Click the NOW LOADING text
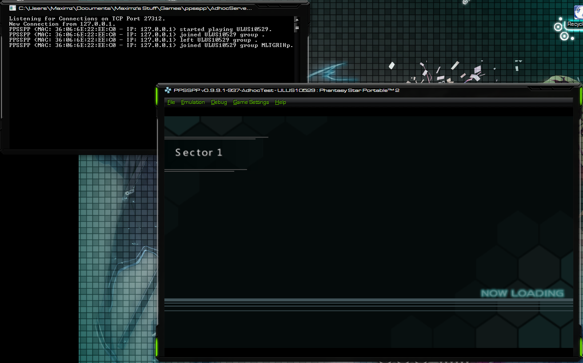Image resolution: width=583 pixels, height=363 pixels. [x=522, y=293]
